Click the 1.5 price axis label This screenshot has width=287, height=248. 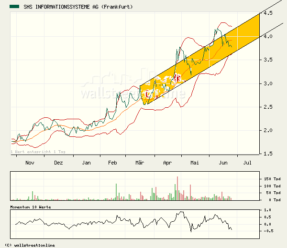pos(268,154)
